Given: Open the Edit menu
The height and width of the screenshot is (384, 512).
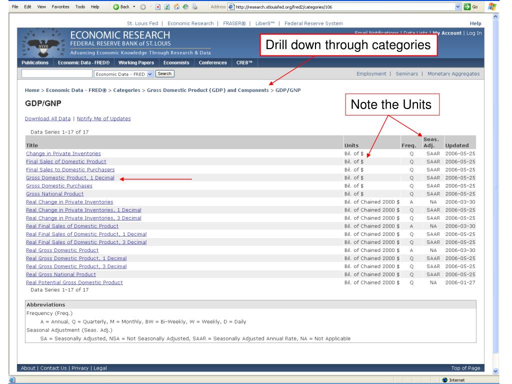Looking at the screenshot, I should pyautogui.click(x=28, y=7).
